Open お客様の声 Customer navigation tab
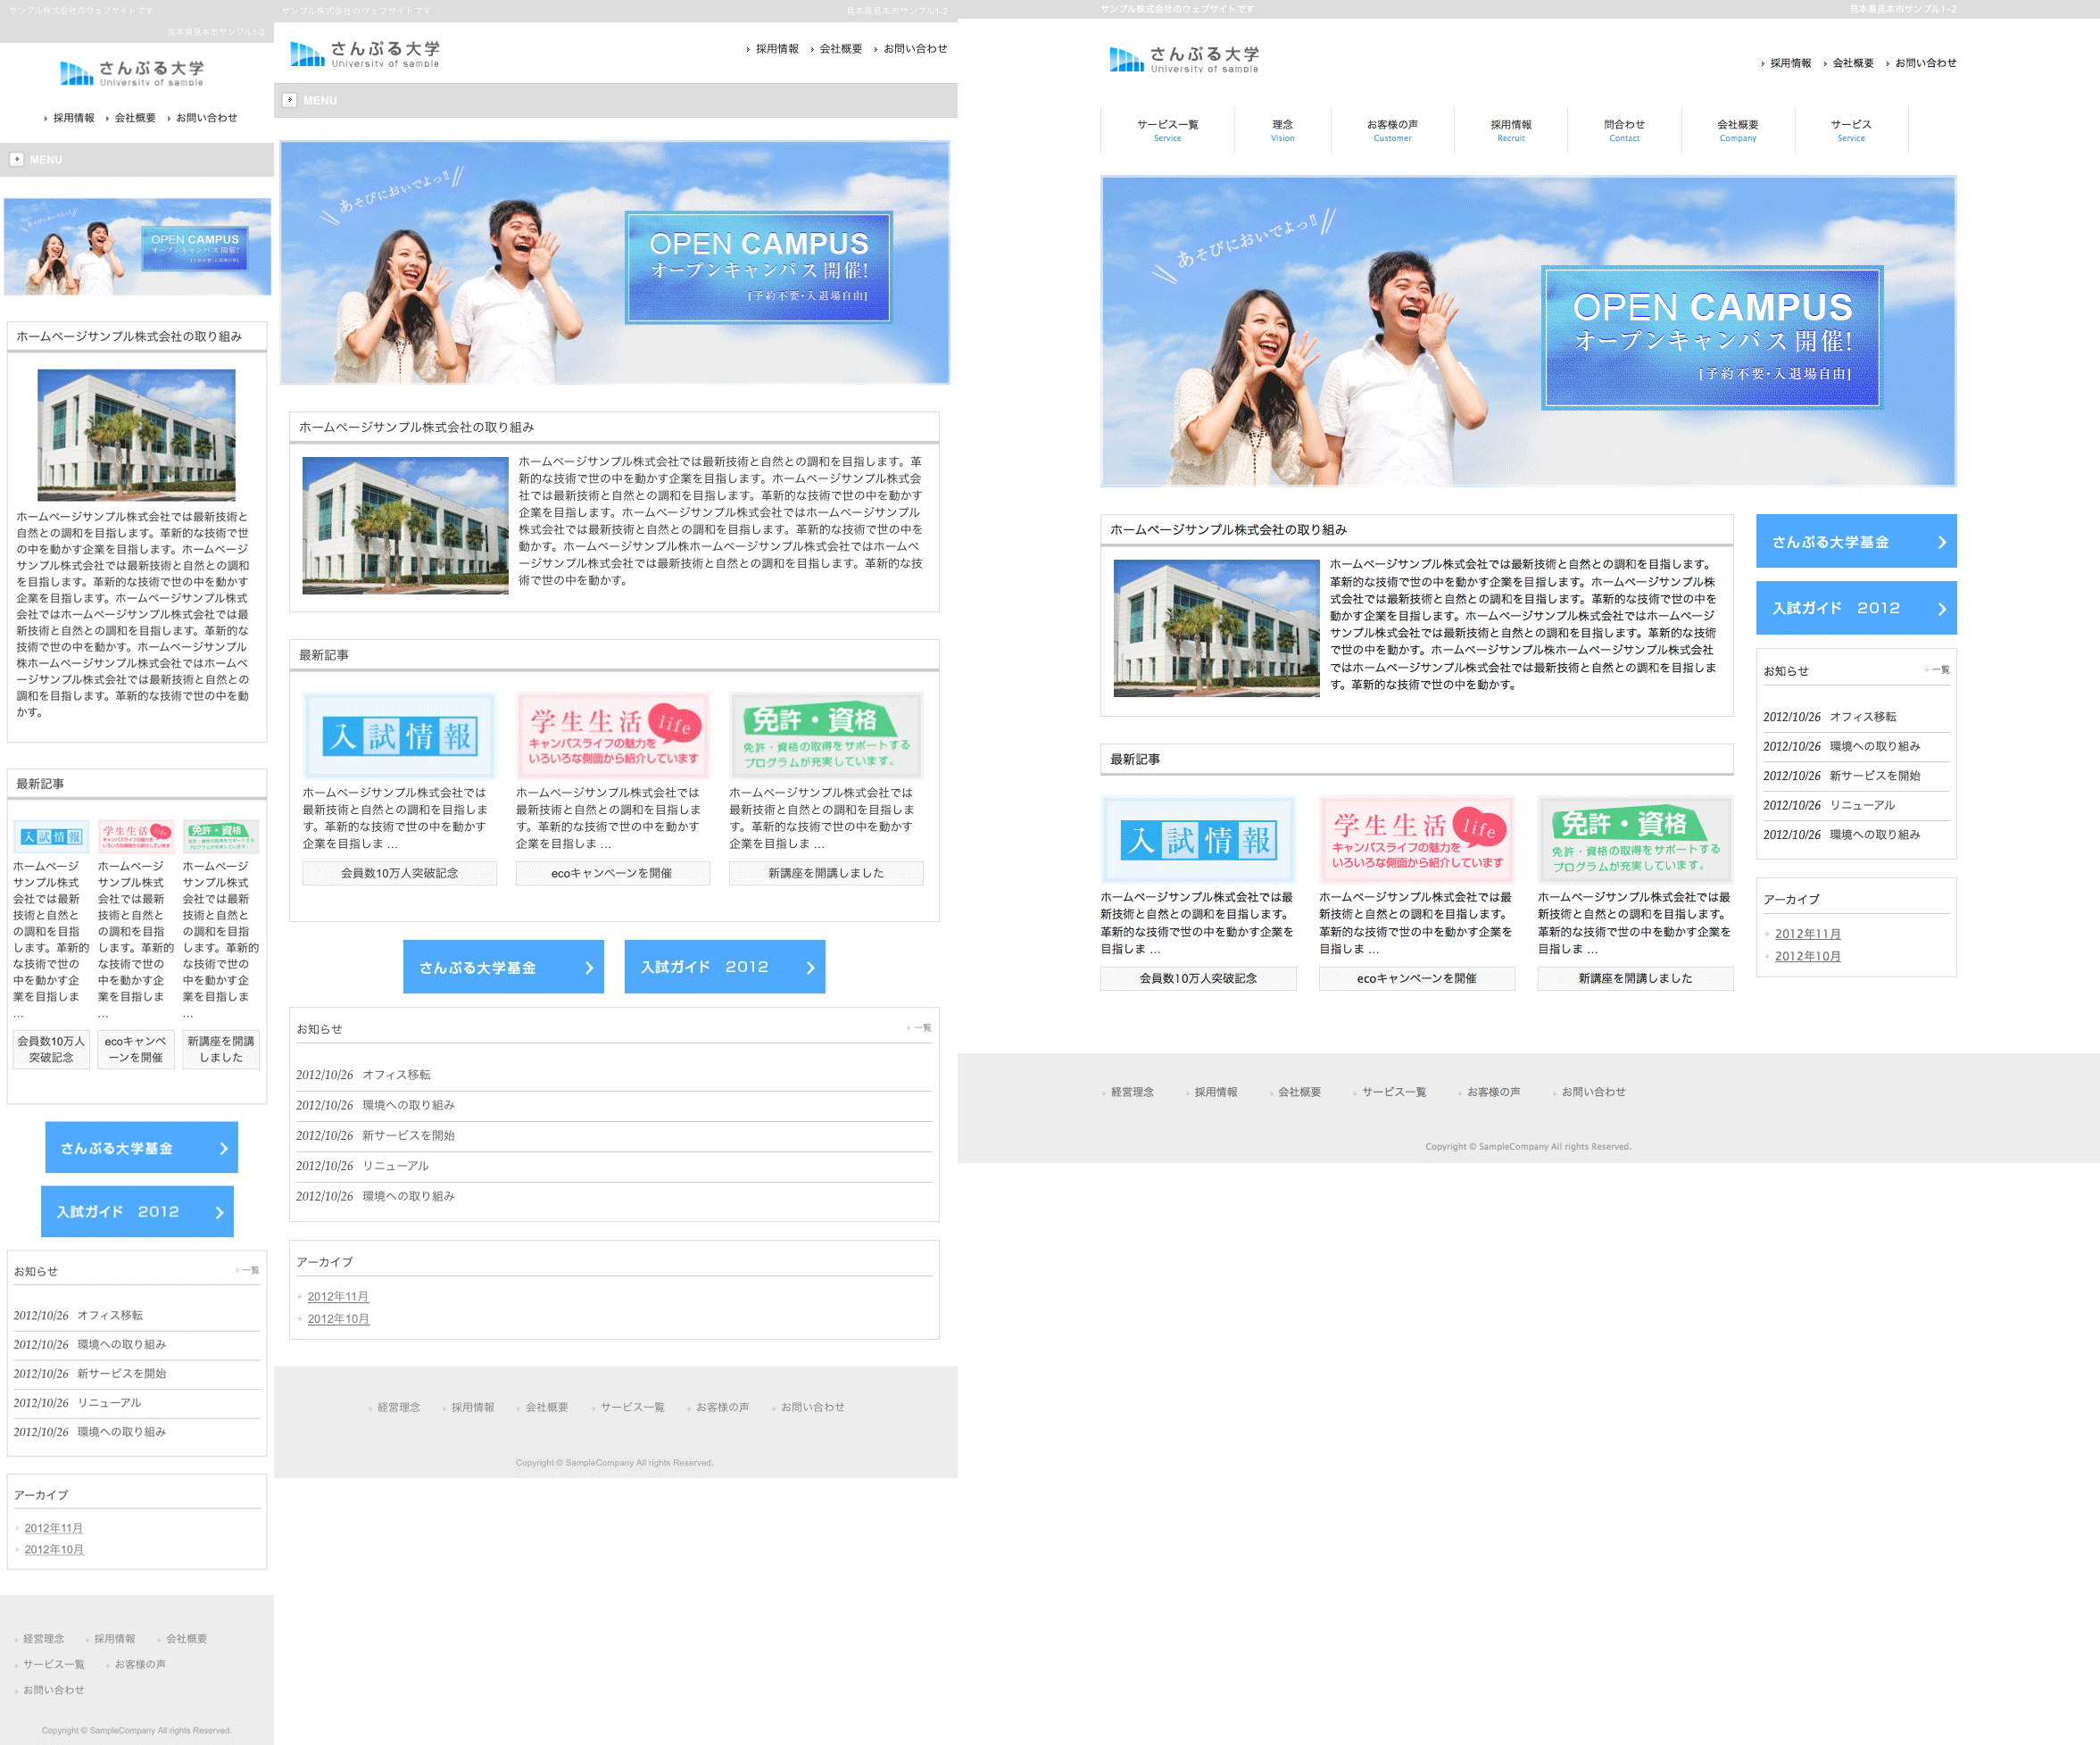The height and width of the screenshot is (1745, 2100). tap(1392, 130)
